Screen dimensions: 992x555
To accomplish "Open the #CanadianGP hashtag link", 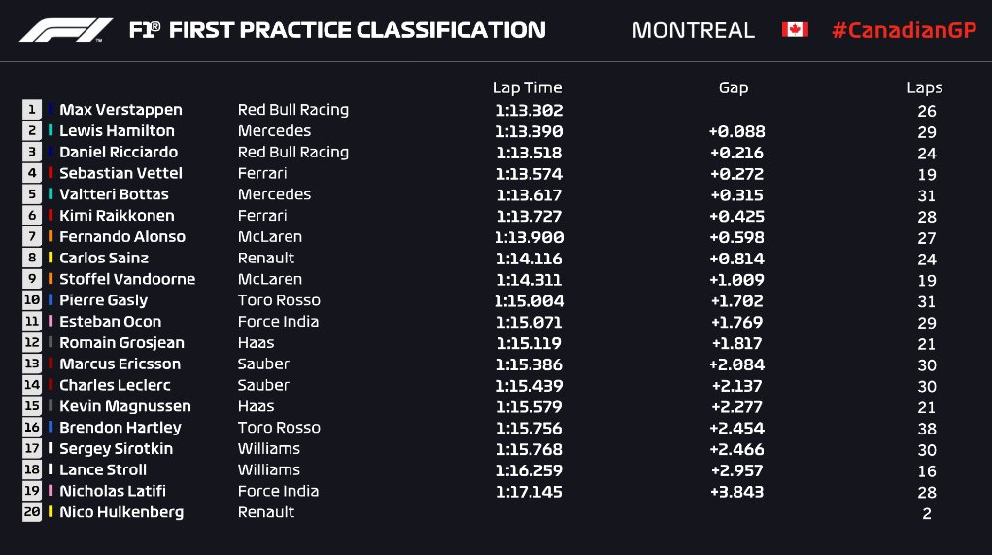I will (x=903, y=30).
